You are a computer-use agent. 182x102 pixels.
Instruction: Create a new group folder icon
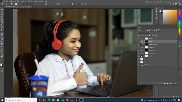(x=170, y=83)
